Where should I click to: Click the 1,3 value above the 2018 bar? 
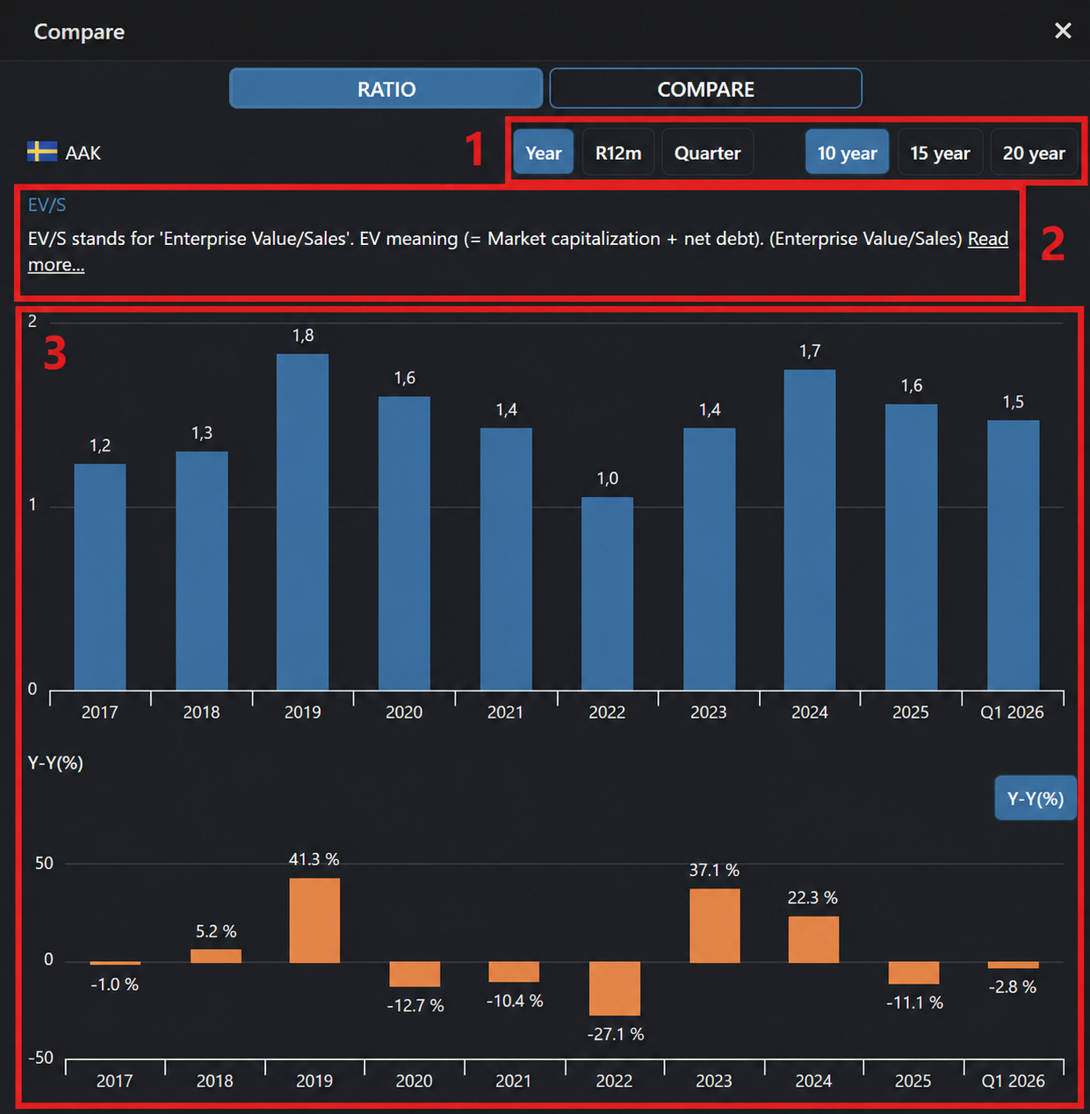202,432
